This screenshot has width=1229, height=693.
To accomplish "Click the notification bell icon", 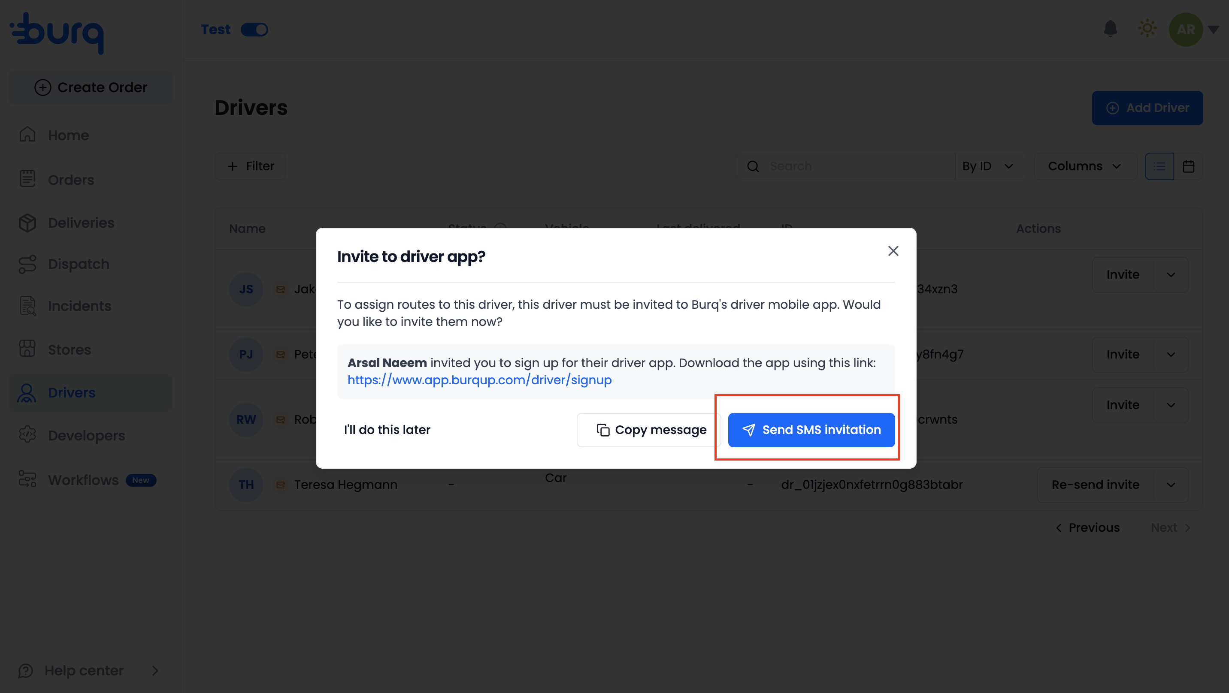I will point(1110,29).
